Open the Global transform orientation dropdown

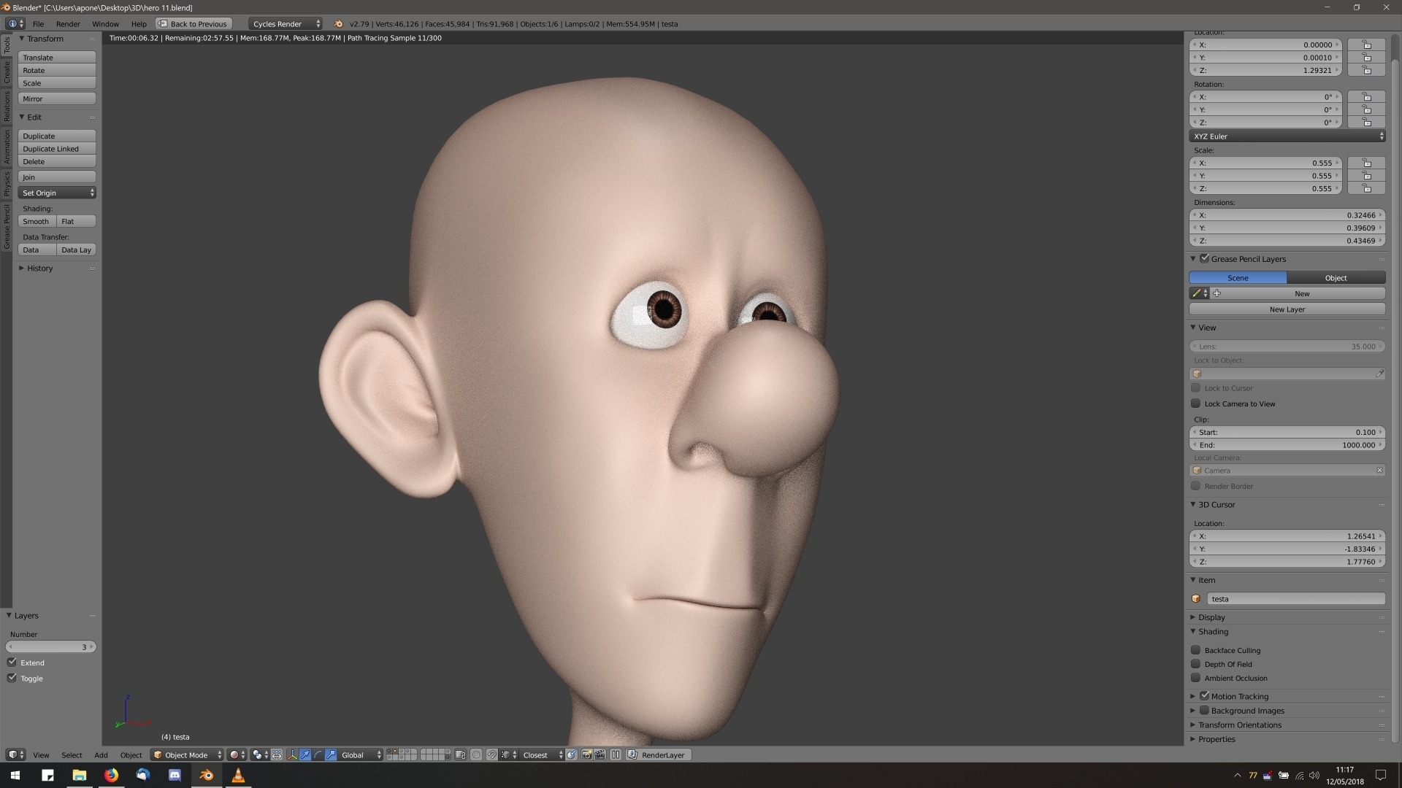361,755
